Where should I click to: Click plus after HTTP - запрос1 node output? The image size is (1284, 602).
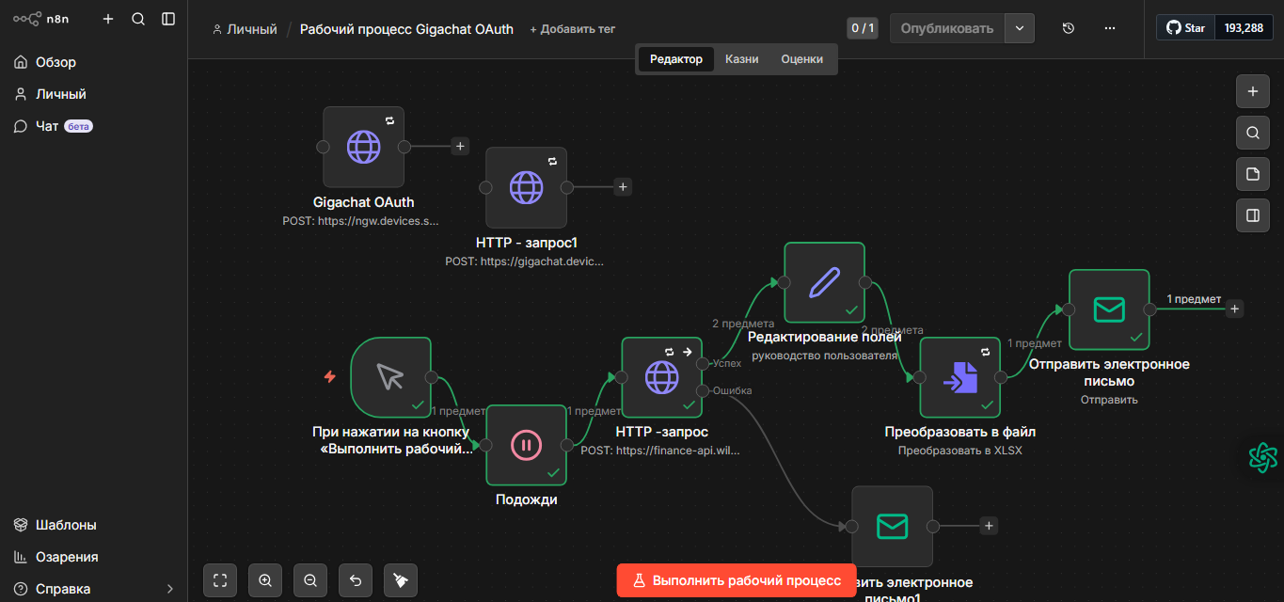[x=623, y=187]
